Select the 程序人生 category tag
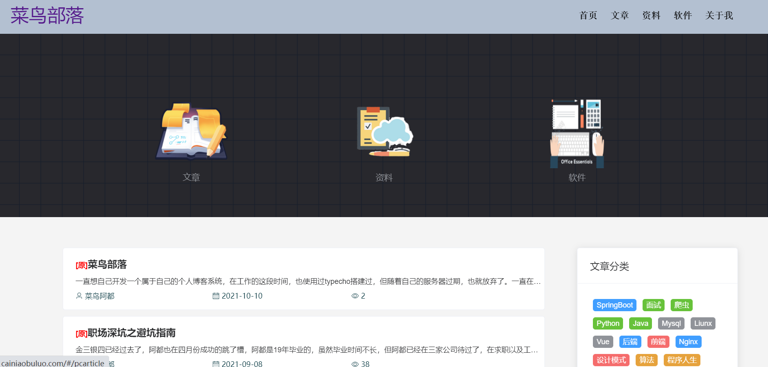 [x=682, y=360]
